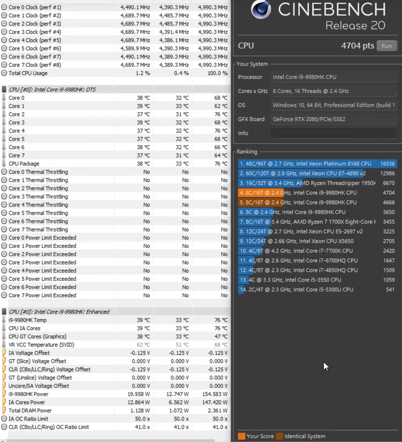Click the empty Info input field
The width and height of the screenshot is (402, 442).
(333, 133)
